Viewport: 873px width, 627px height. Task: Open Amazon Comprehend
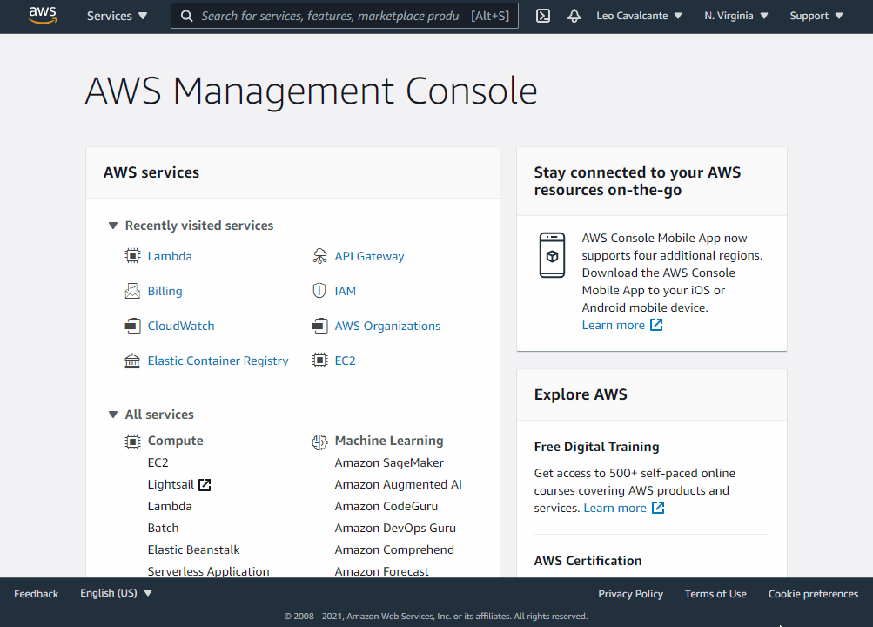click(x=394, y=549)
